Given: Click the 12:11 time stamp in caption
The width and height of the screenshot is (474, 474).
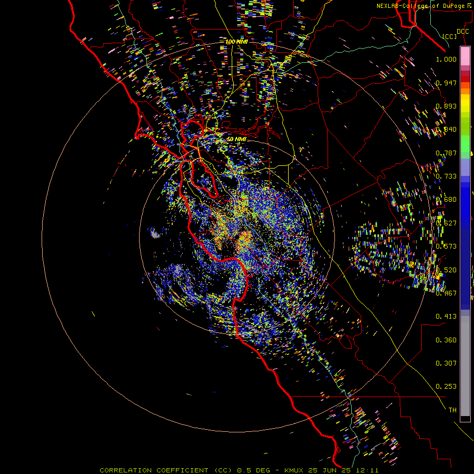Looking at the screenshot, I should [x=367, y=470].
